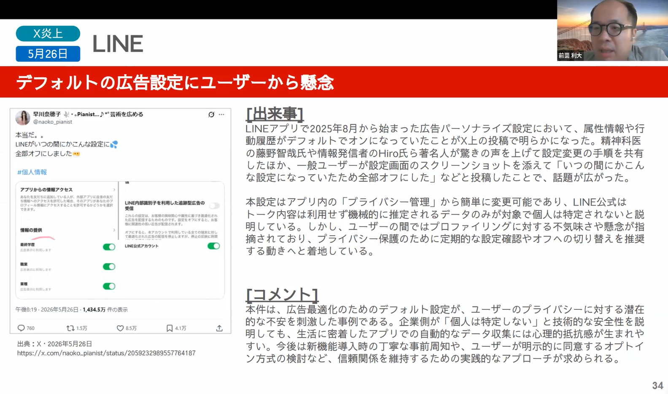Click the repost icon showing 1.5万
This screenshot has width=668, height=394.
pyautogui.click(x=70, y=328)
